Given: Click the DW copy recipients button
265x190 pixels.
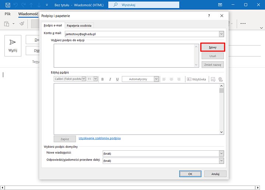Looking at the screenshot, I should [x=33, y=51].
